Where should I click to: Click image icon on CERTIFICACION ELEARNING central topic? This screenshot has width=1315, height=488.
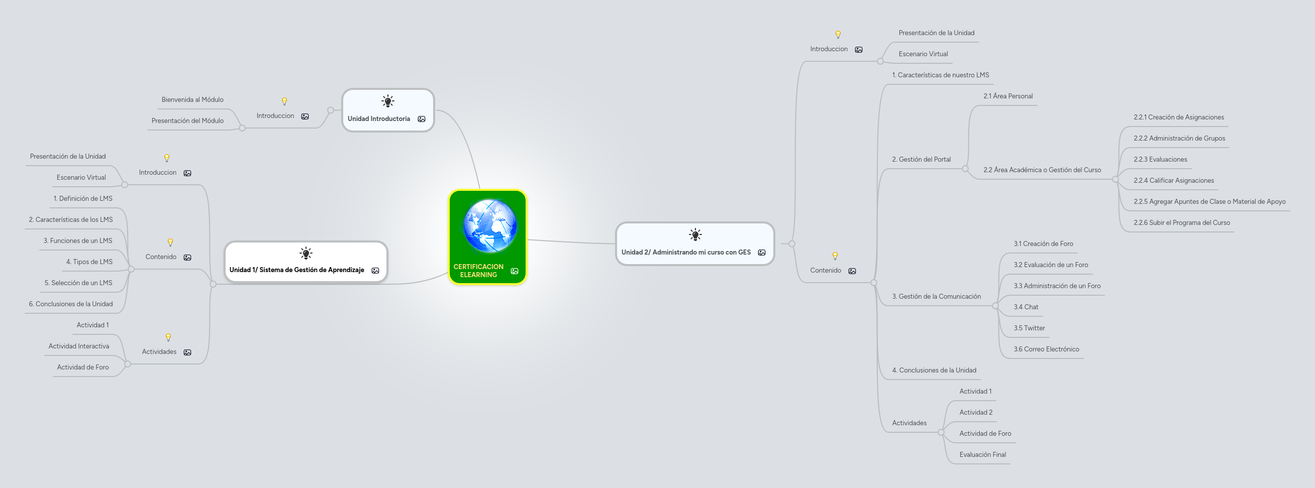pyautogui.click(x=514, y=271)
